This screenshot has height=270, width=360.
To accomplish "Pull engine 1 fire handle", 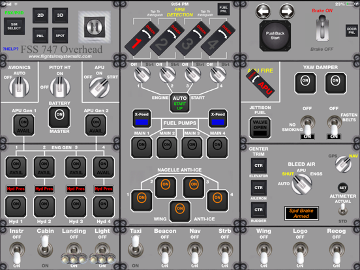I will click(142, 38).
